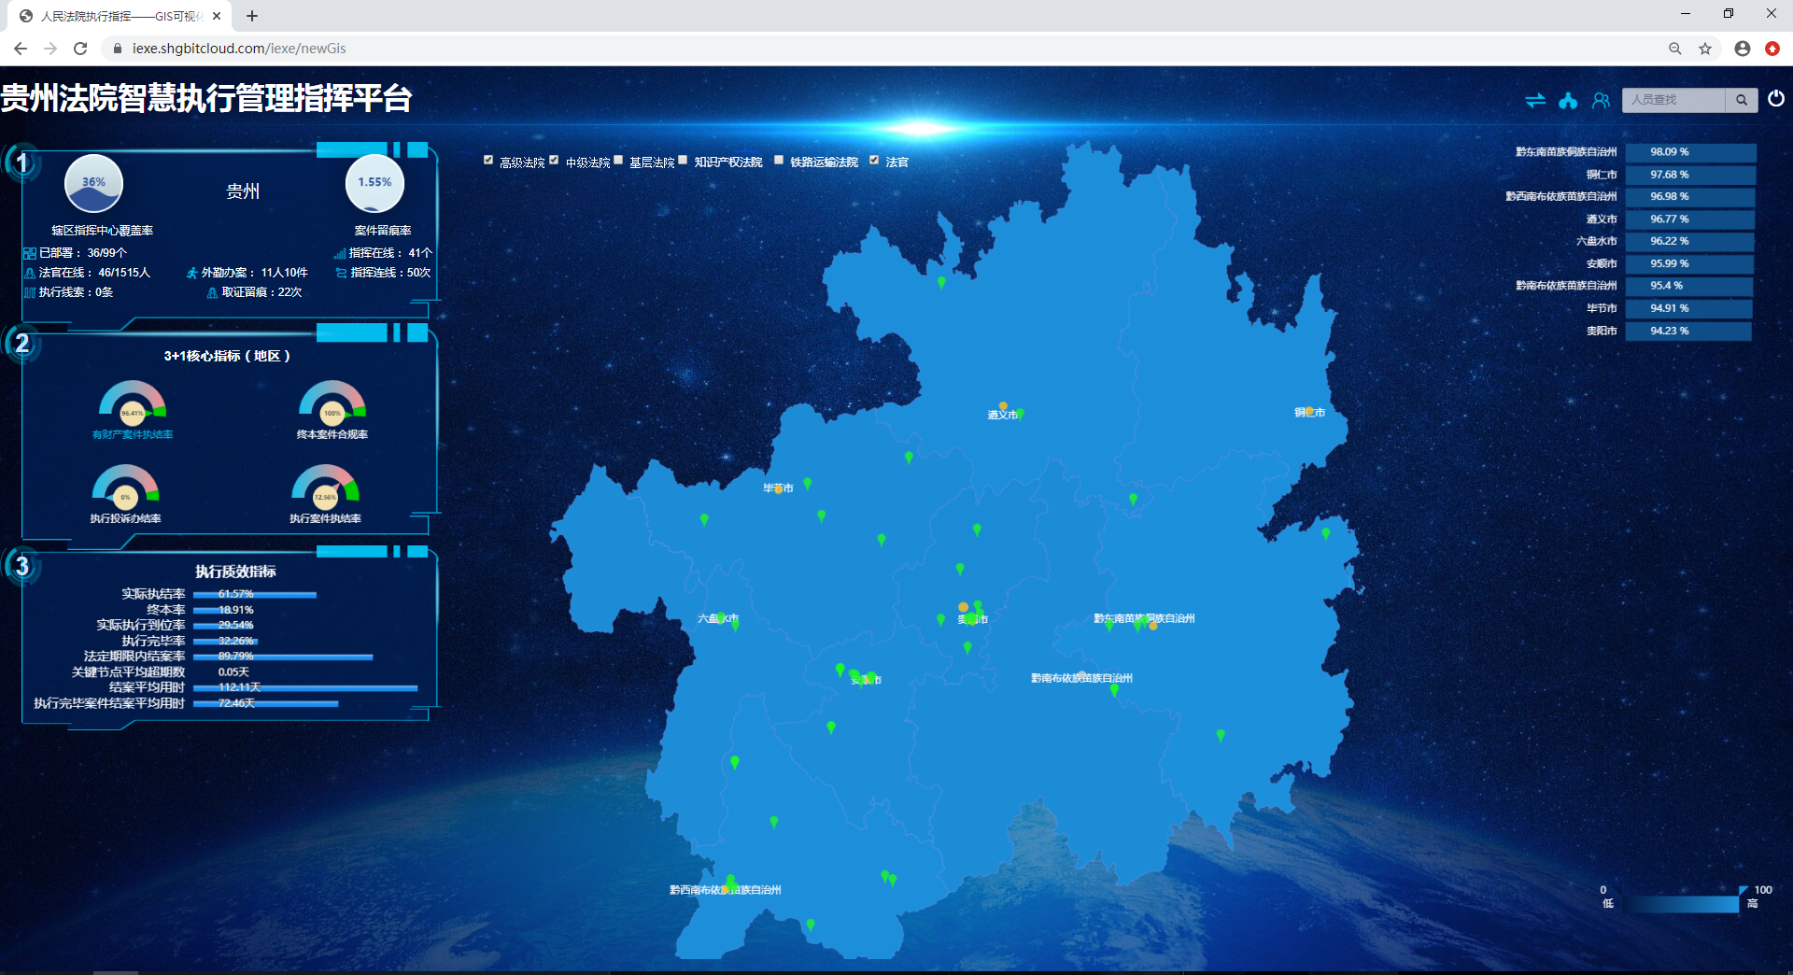Toggle the 法官 checkbox off
Image resolution: width=1793 pixels, height=975 pixels.
point(874,161)
